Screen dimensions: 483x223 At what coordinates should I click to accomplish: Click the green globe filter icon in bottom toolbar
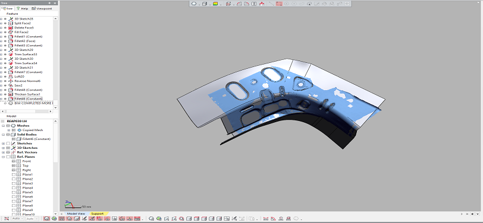pos(54,219)
